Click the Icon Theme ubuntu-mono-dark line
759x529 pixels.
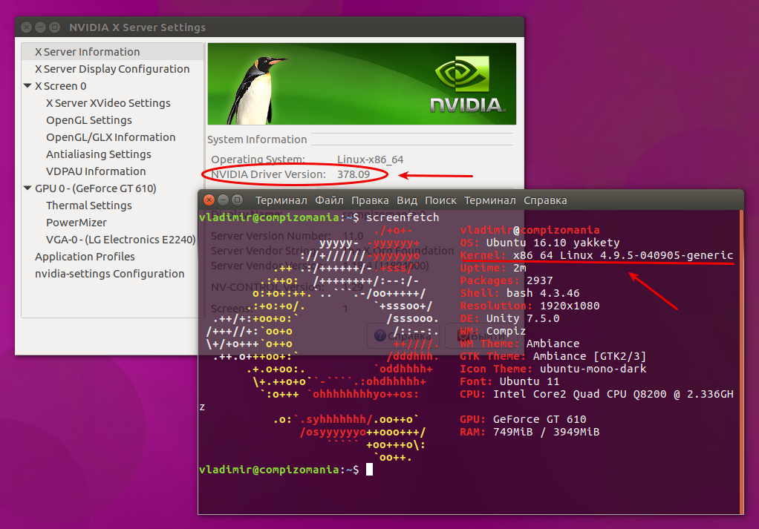[x=553, y=369]
